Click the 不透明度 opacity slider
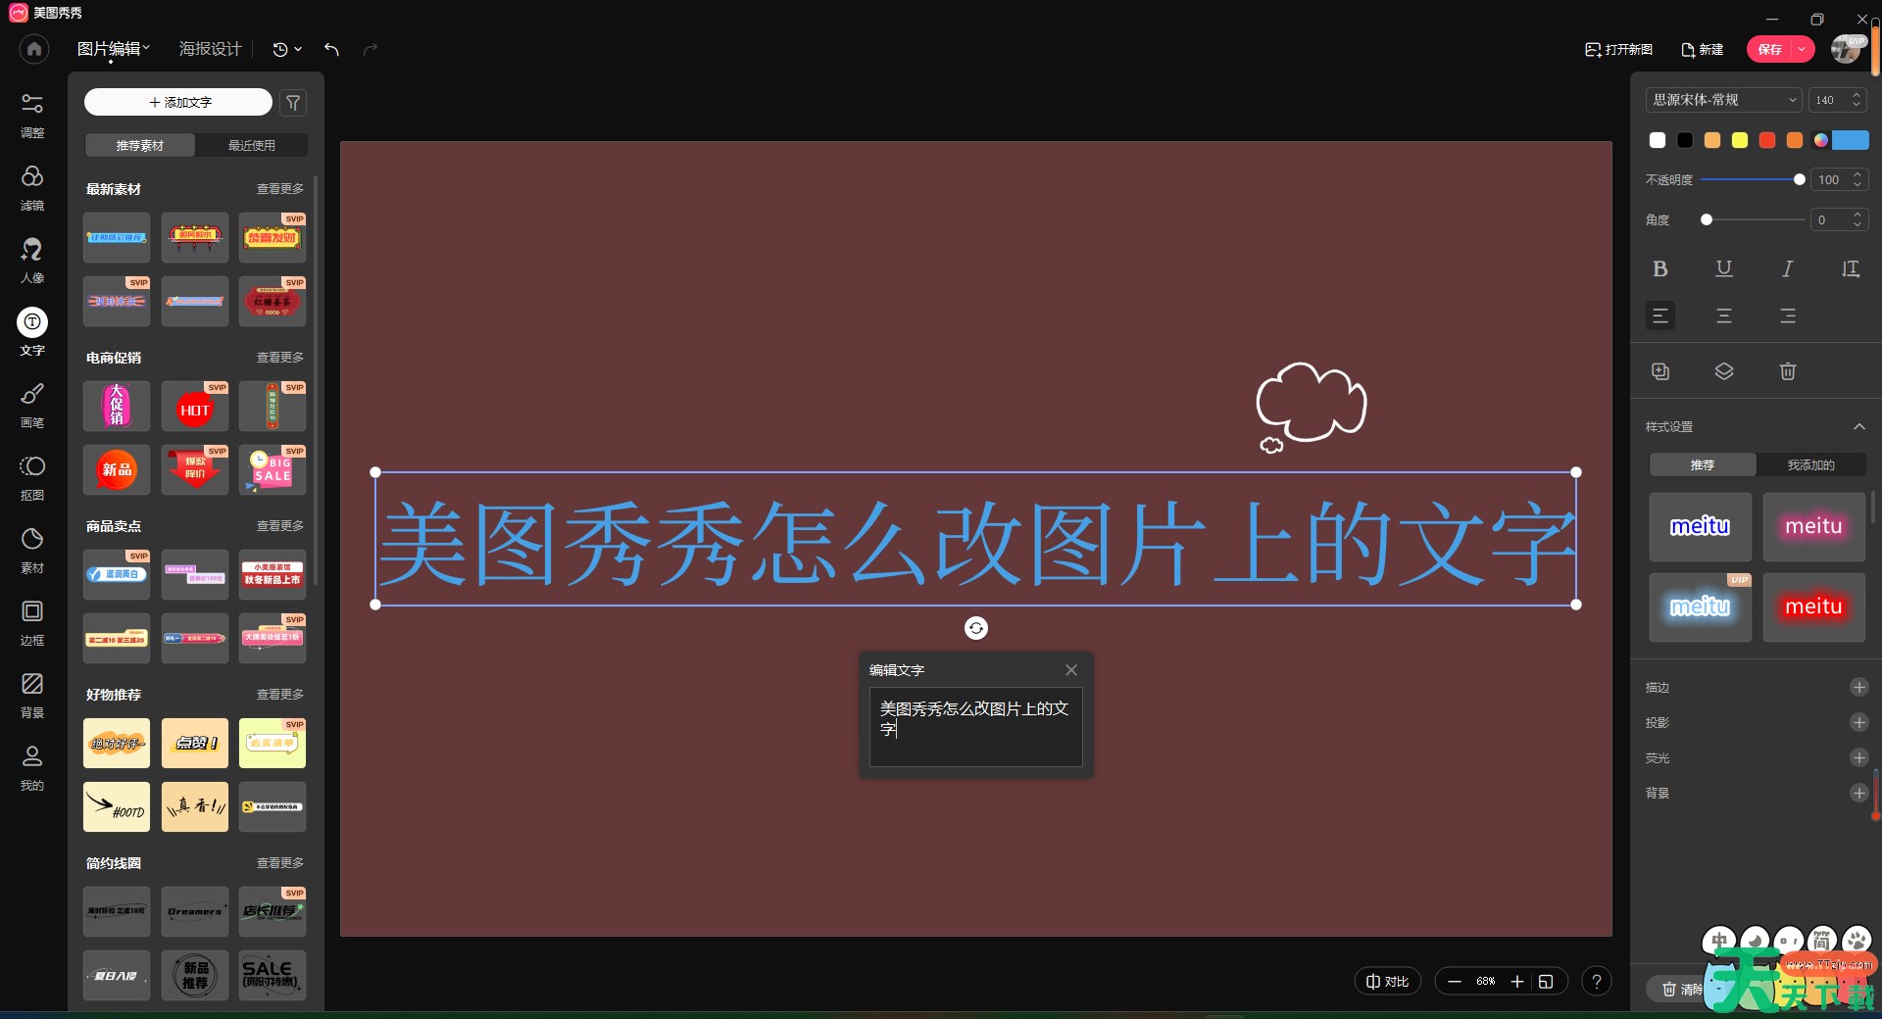Image resolution: width=1882 pixels, height=1019 pixels. pos(1753,179)
